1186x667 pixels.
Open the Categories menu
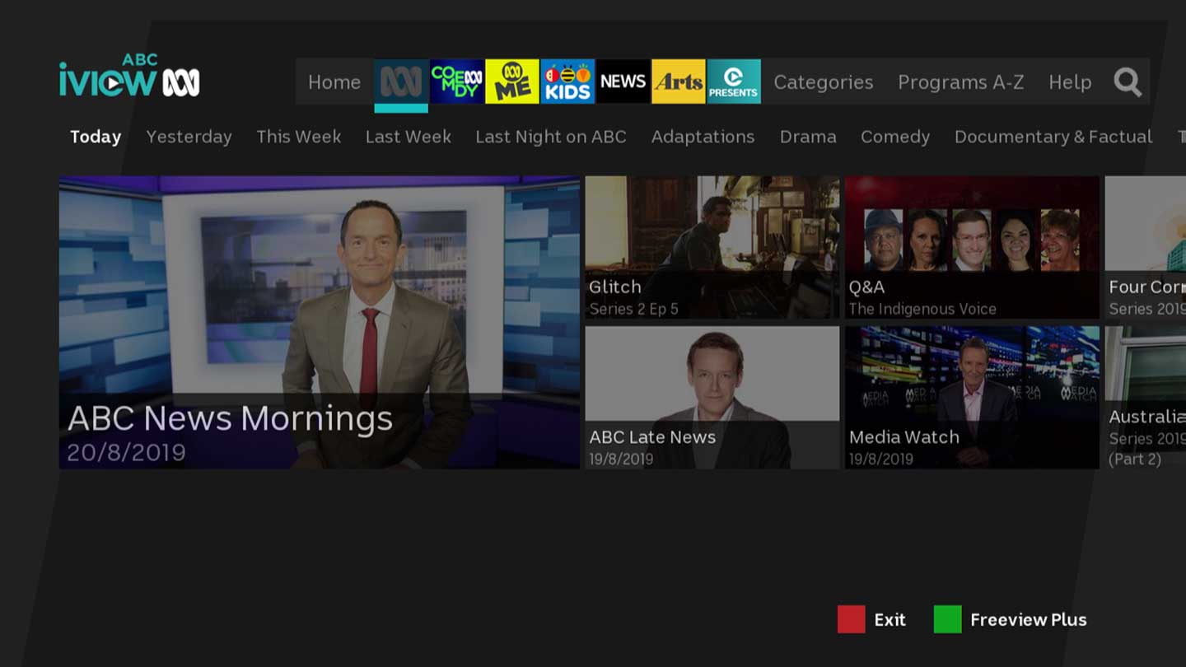[x=823, y=82]
